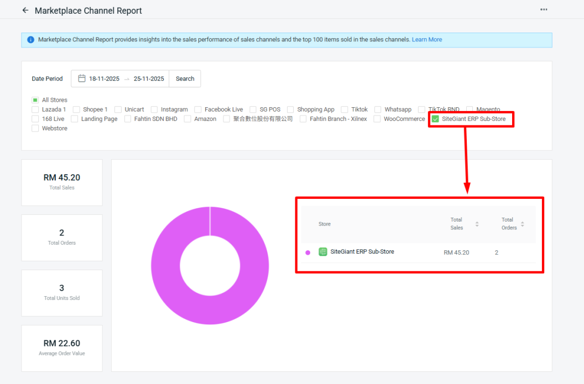Click the calendar icon in date period
The height and width of the screenshot is (384, 584).
(82, 78)
